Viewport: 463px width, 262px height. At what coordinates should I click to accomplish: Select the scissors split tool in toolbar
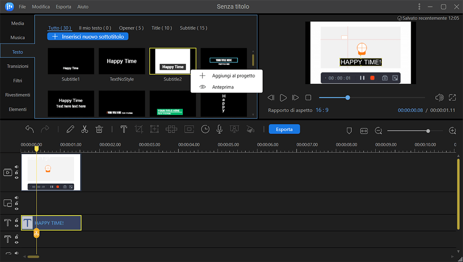coord(85,129)
